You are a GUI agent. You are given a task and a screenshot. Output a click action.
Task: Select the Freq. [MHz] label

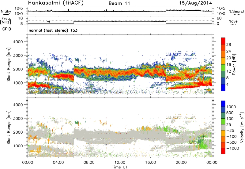tap(6, 21)
